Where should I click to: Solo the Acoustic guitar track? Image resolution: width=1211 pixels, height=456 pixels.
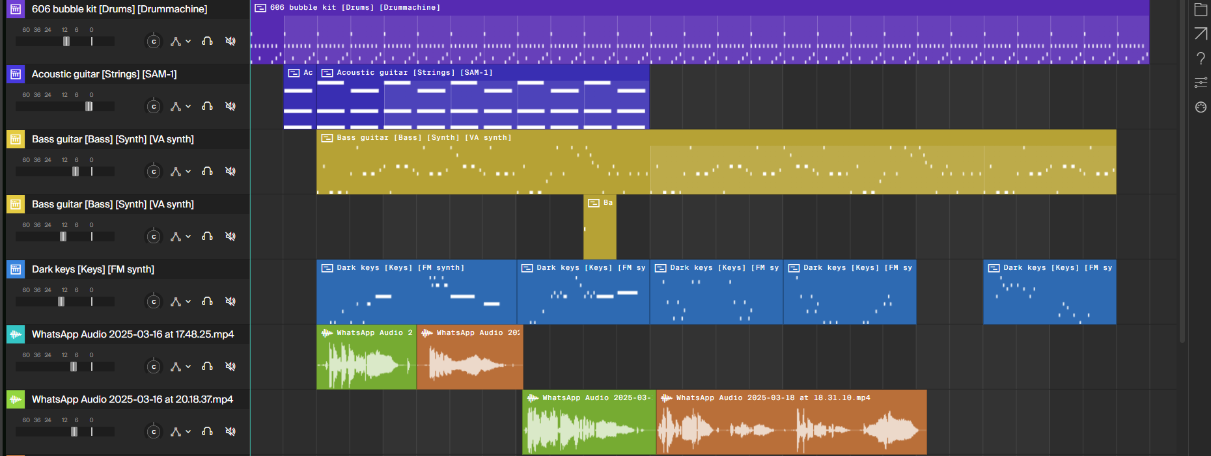pos(207,106)
